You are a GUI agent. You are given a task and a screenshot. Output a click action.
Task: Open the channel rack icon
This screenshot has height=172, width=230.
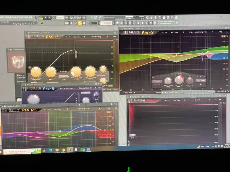tap(126, 23)
